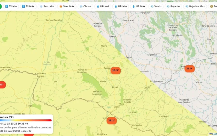
Task: Click the ice cube icon in Sen. Min
Action: 41,6
